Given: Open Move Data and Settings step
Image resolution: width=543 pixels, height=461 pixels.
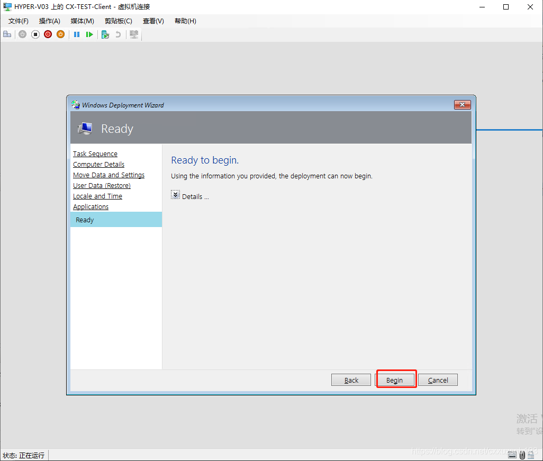Looking at the screenshot, I should point(108,175).
